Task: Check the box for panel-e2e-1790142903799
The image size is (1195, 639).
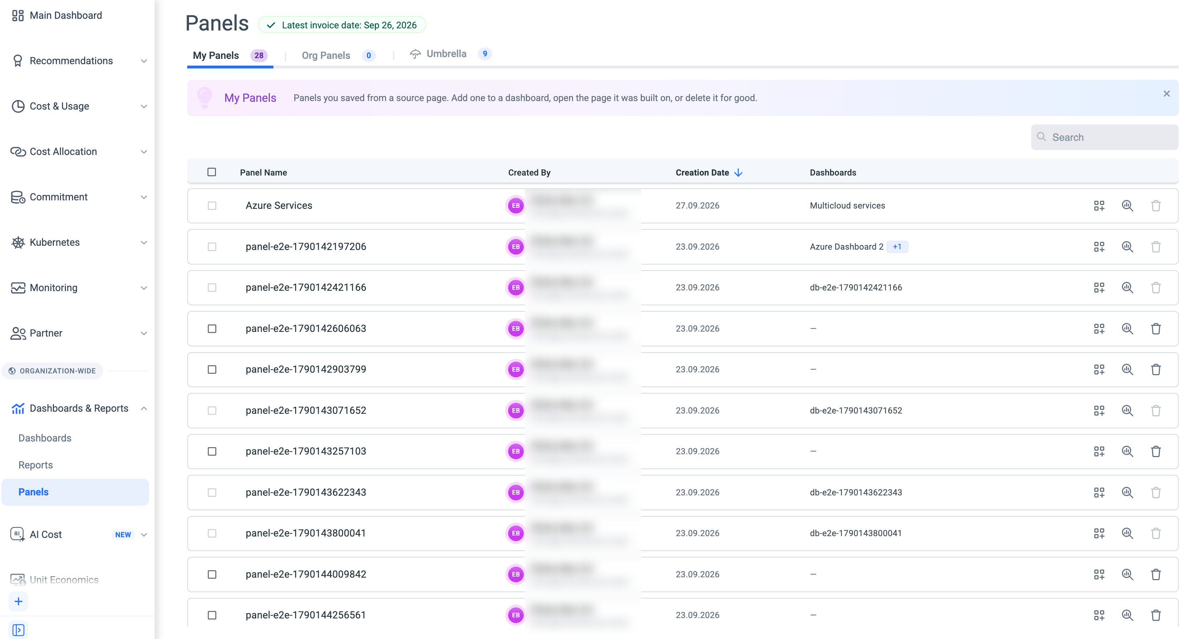Action: [x=212, y=369]
